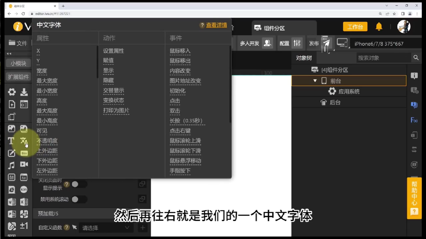Collapse the left panel double-arrow
This screenshot has height=239, width=426.
tap(9, 54)
